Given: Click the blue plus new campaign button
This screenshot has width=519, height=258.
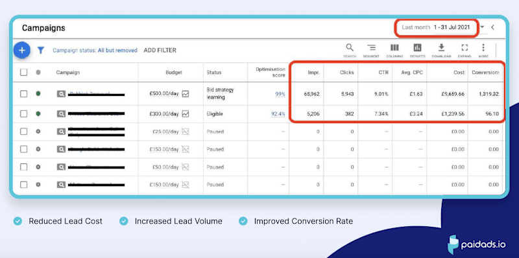Looking at the screenshot, I should click(x=22, y=51).
